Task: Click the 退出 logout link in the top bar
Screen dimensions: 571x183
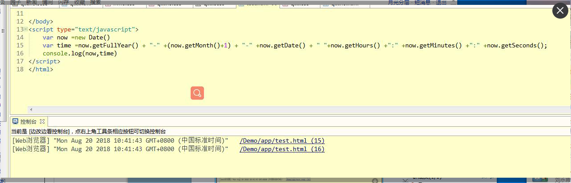Action: tap(441, 3)
